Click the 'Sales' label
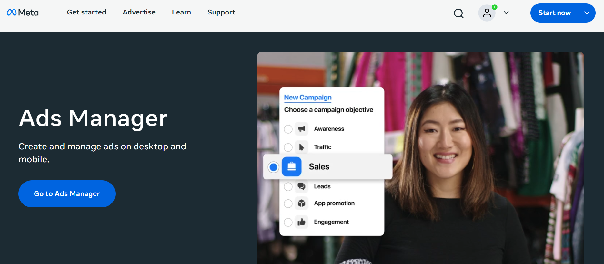Viewport: 604px width, 264px height. click(x=319, y=167)
